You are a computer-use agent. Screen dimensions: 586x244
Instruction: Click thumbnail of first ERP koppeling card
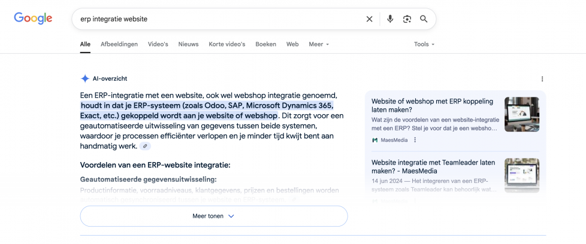pos(522,114)
